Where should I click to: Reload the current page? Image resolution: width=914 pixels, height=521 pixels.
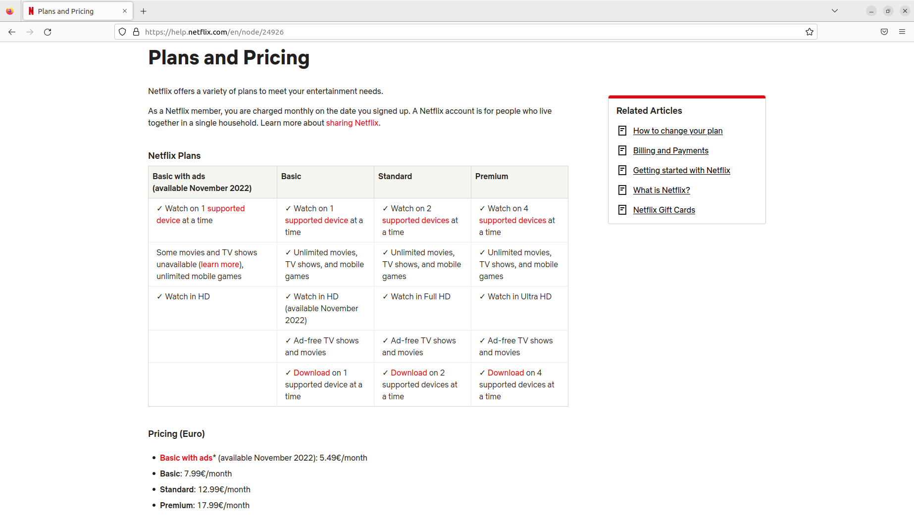(x=48, y=32)
